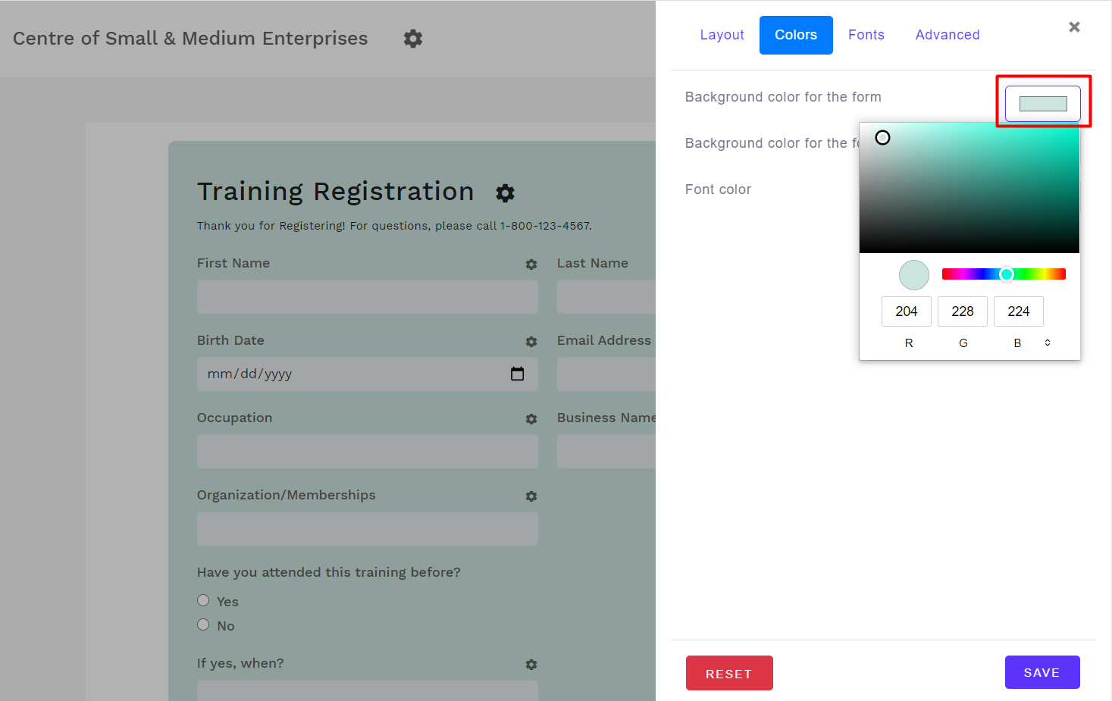Click the First Name field settings gear

(x=531, y=264)
